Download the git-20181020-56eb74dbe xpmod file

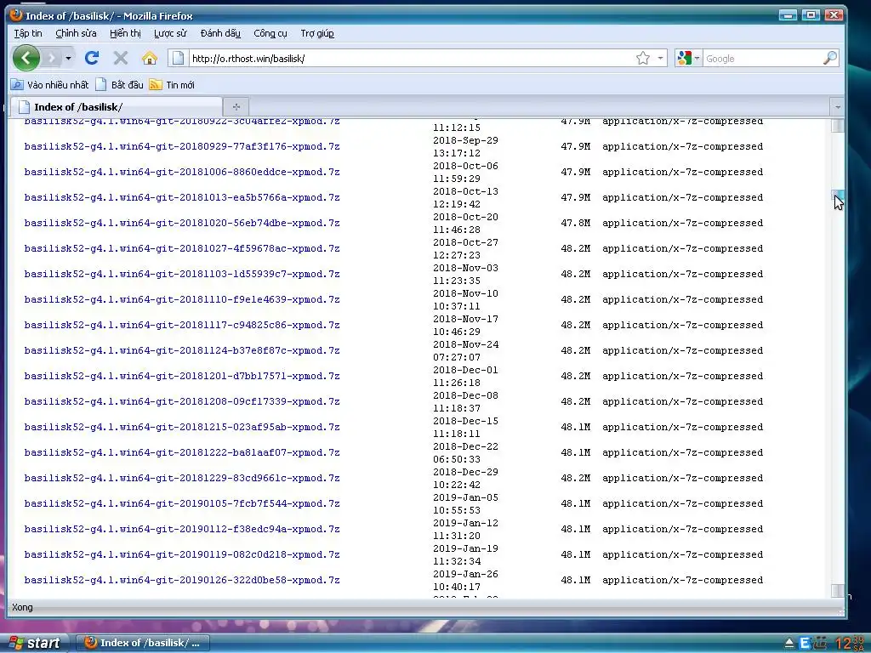pyautogui.click(x=182, y=224)
